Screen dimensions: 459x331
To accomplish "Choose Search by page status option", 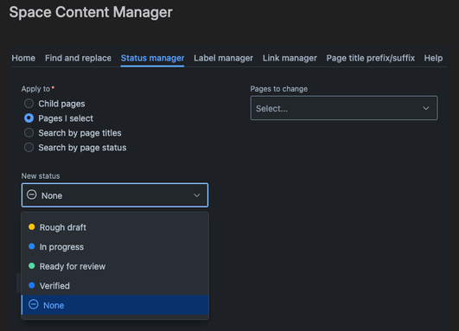I will pyautogui.click(x=29, y=147).
